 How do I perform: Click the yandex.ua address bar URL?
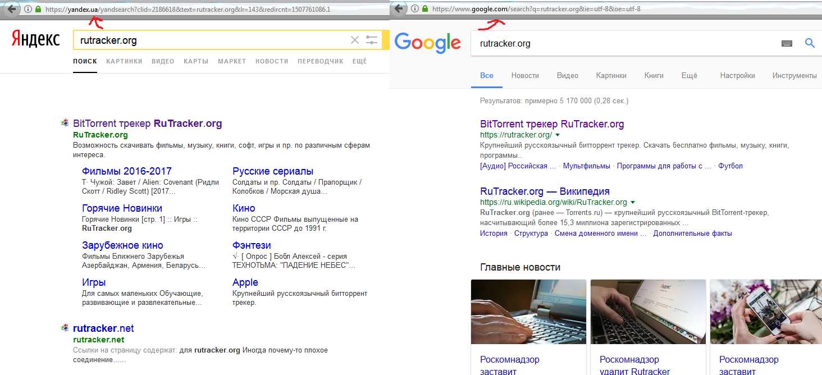(187, 9)
